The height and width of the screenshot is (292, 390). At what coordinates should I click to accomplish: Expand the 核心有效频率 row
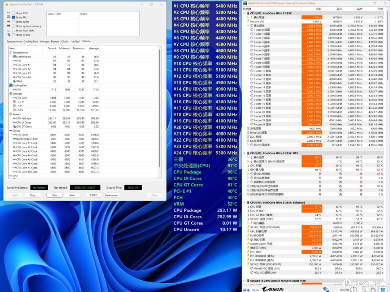(248, 145)
